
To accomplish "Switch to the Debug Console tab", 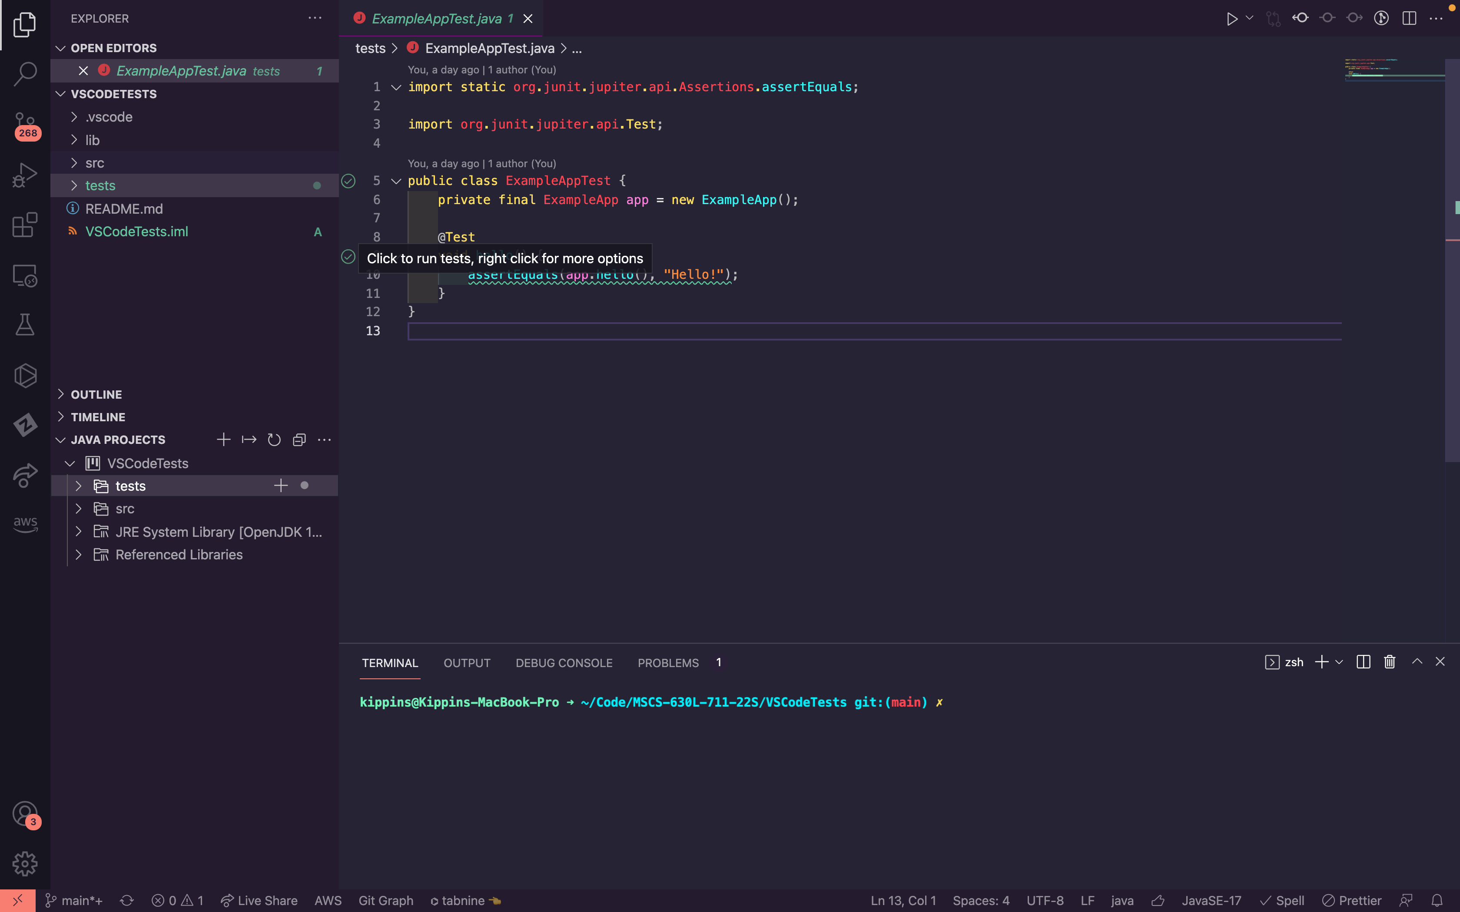I will tap(564, 663).
